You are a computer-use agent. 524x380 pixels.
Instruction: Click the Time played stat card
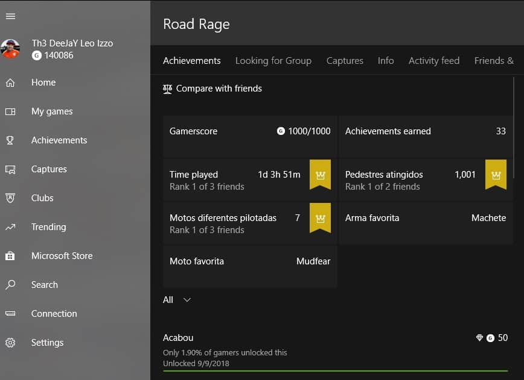(x=250, y=180)
